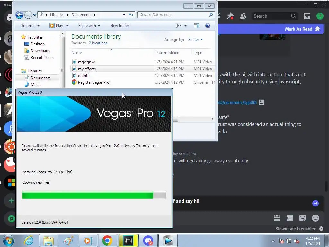Viewport: 329px width, 247px height.
Task: Show hidden tray icons arrow
Action: [x=273, y=241]
